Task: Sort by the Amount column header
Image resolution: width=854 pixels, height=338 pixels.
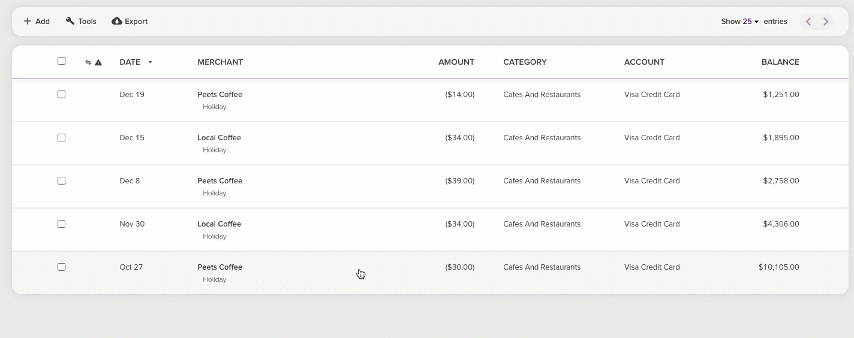Action: (456, 62)
